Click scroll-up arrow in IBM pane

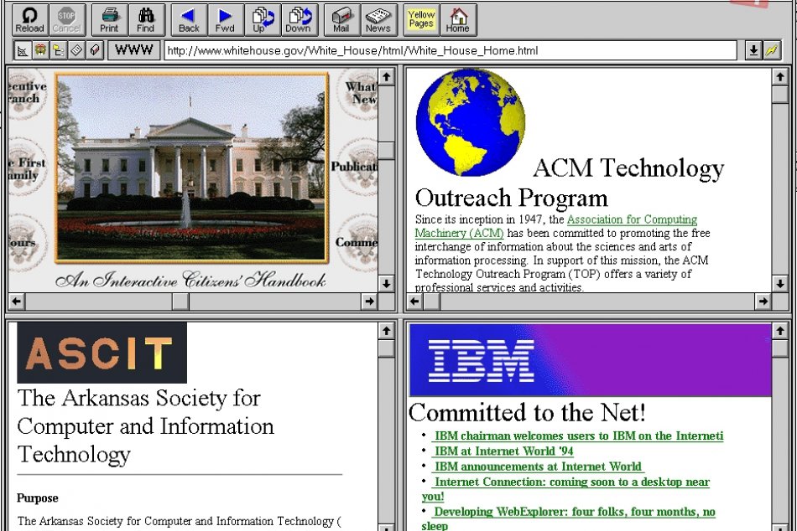(x=780, y=332)
